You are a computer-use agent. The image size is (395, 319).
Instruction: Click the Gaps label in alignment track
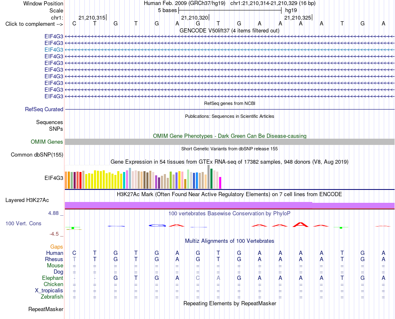tap(57, 247)
